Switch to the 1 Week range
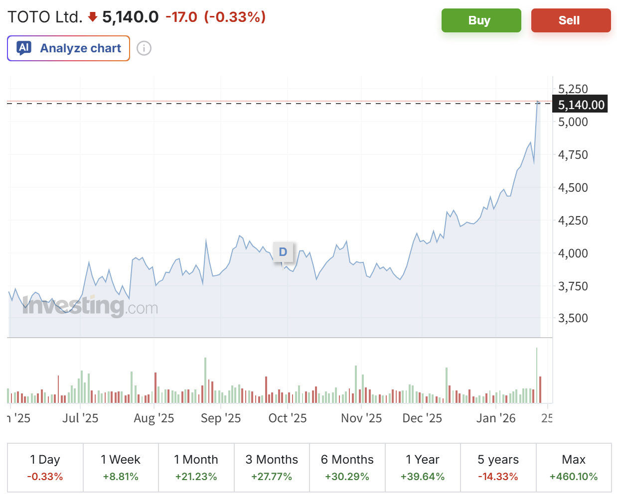The width and height of the screenshot is (617, 498). (x=121, y=467)
